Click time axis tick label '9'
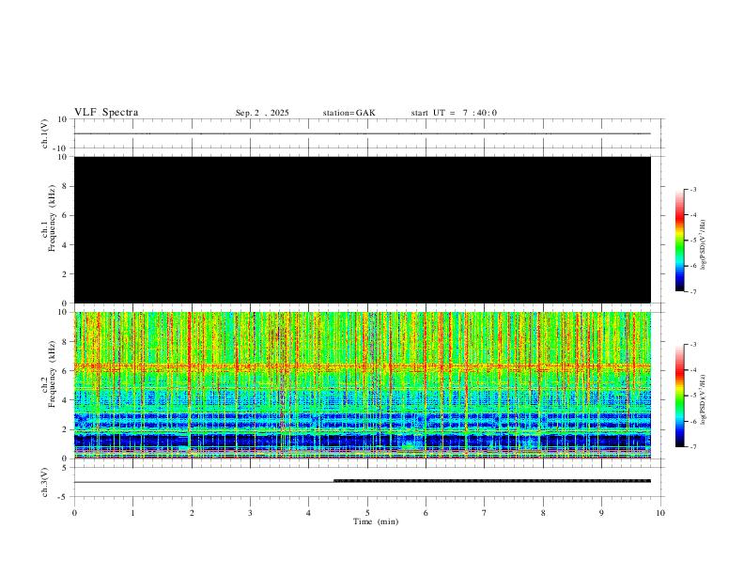The width and height of the screenshot is (744, 575). click(x=601, y=513)
